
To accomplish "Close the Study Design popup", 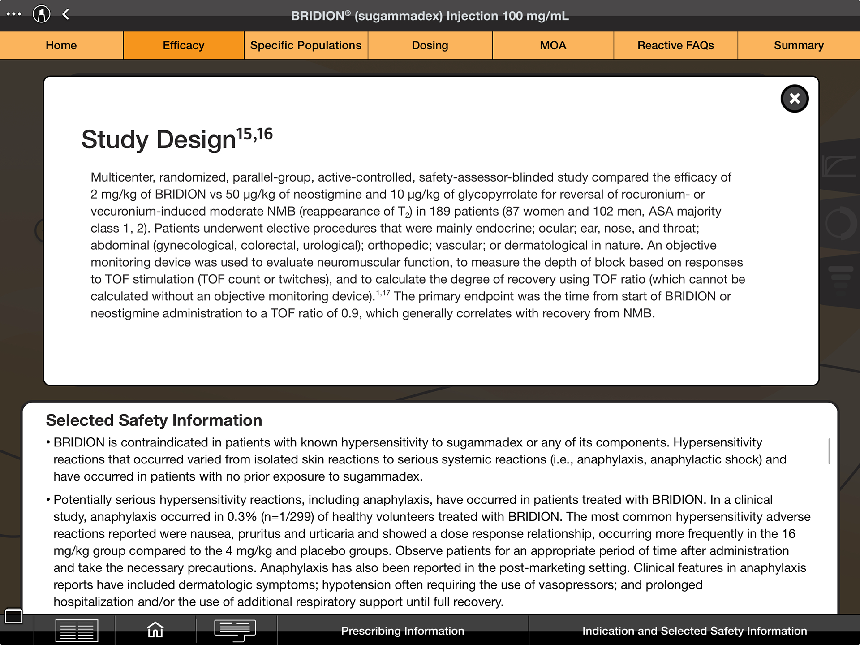I will 795,99.
